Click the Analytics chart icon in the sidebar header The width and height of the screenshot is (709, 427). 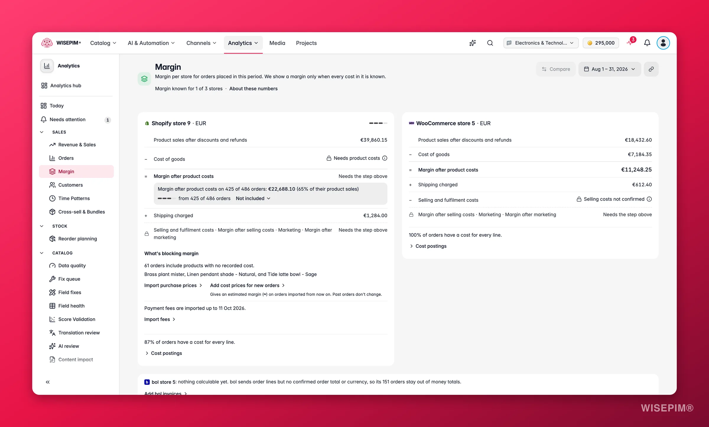(47, 66)
